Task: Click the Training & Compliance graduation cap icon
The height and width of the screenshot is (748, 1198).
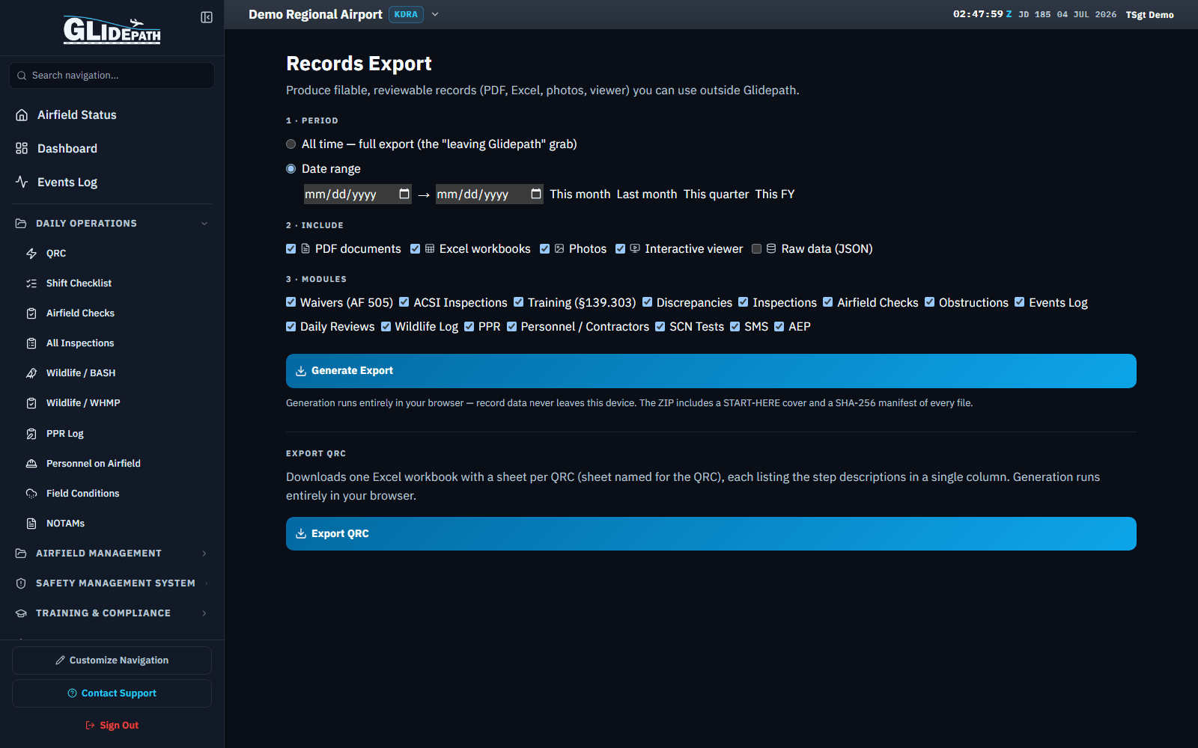Action: pos(21,613)
